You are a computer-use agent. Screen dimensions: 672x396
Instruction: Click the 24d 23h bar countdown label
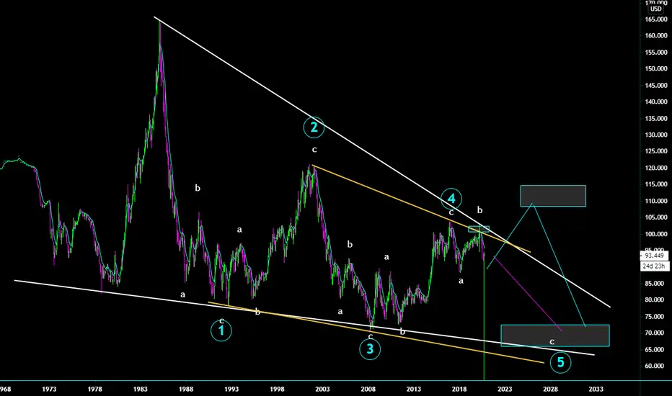point(654,266)
